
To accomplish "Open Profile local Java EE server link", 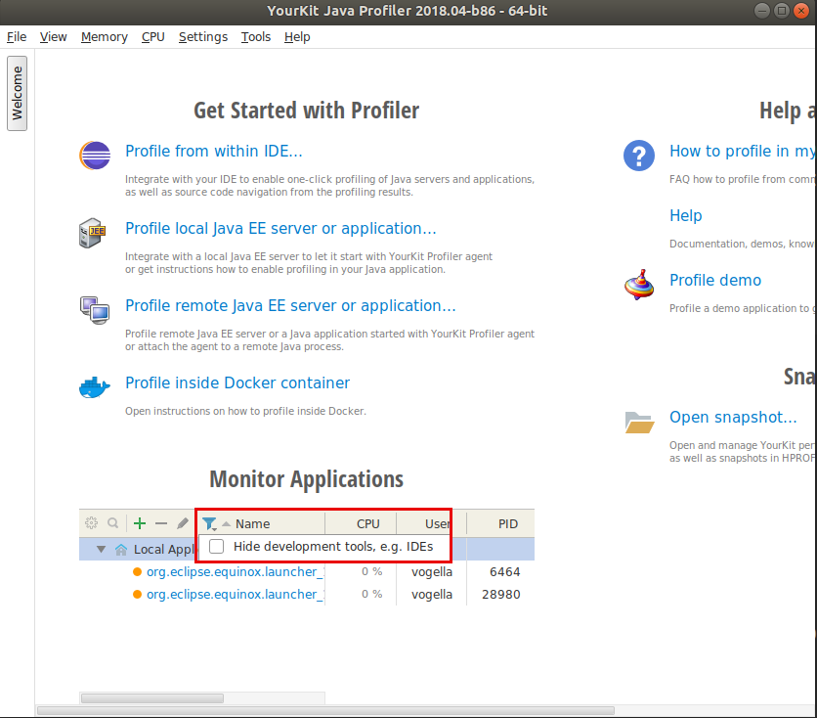I will (280, 228).
